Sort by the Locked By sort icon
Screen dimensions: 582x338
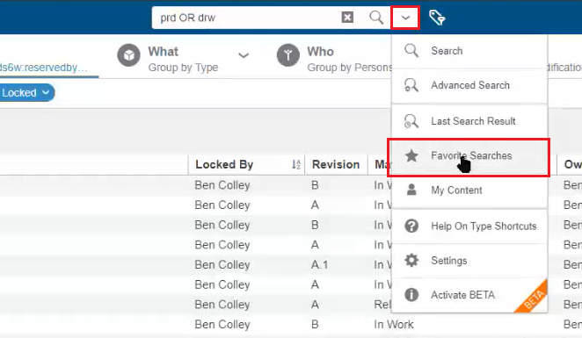295,164
